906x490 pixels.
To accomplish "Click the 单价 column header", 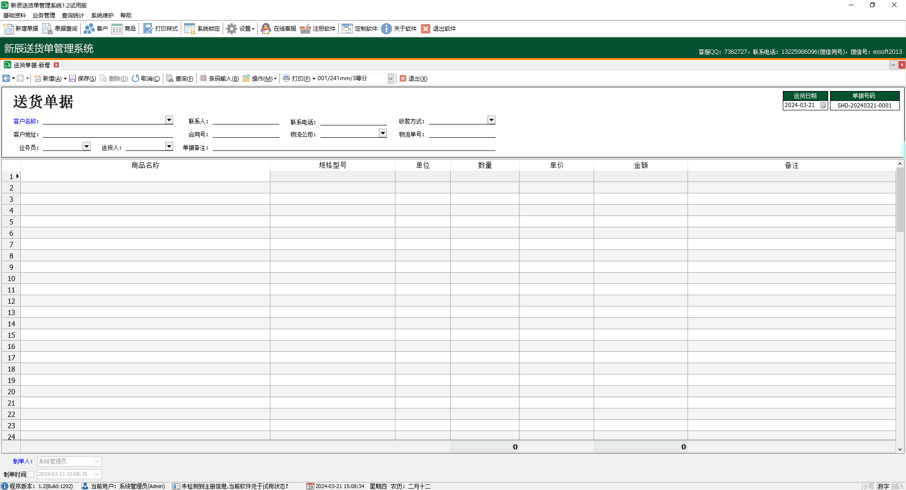I will [557, 166].
